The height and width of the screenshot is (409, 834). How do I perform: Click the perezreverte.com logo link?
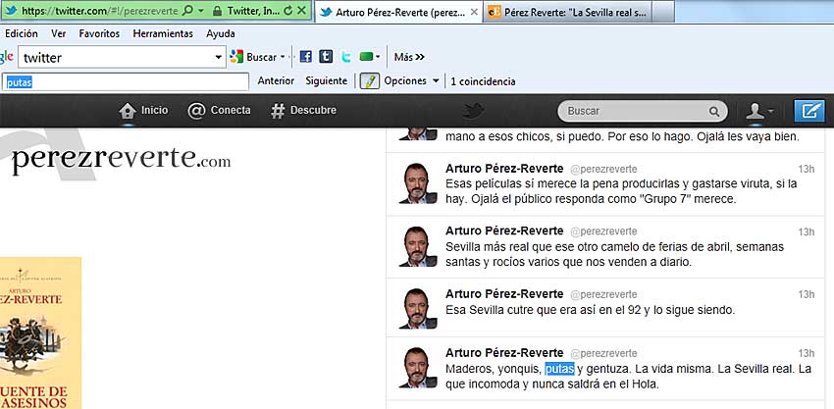point(121,157)
